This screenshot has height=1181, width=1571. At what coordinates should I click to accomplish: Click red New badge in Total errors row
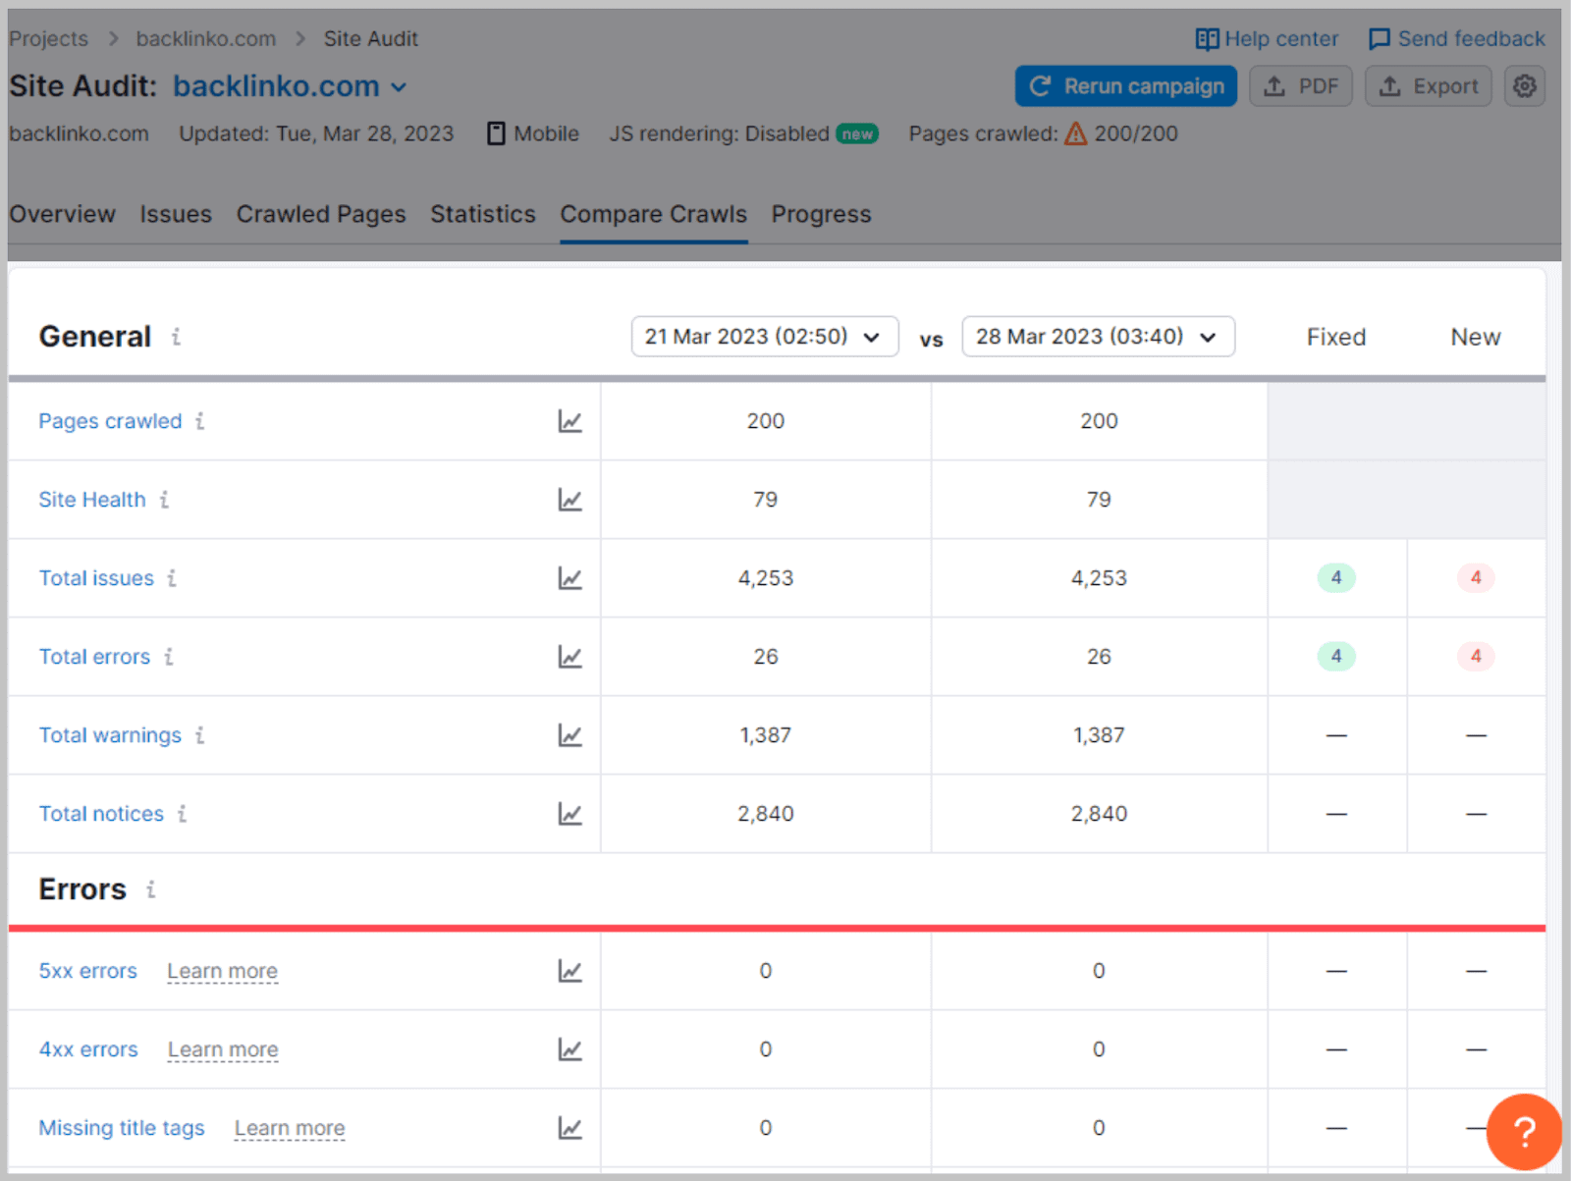tap(1476, 657)
